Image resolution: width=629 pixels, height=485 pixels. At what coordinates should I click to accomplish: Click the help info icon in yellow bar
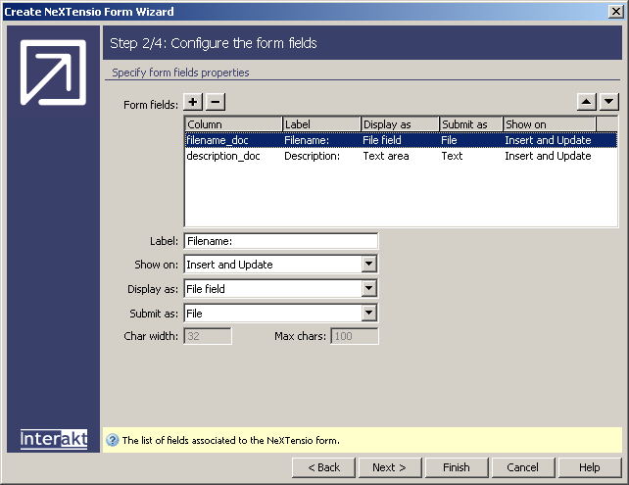(x=112, y=440)
